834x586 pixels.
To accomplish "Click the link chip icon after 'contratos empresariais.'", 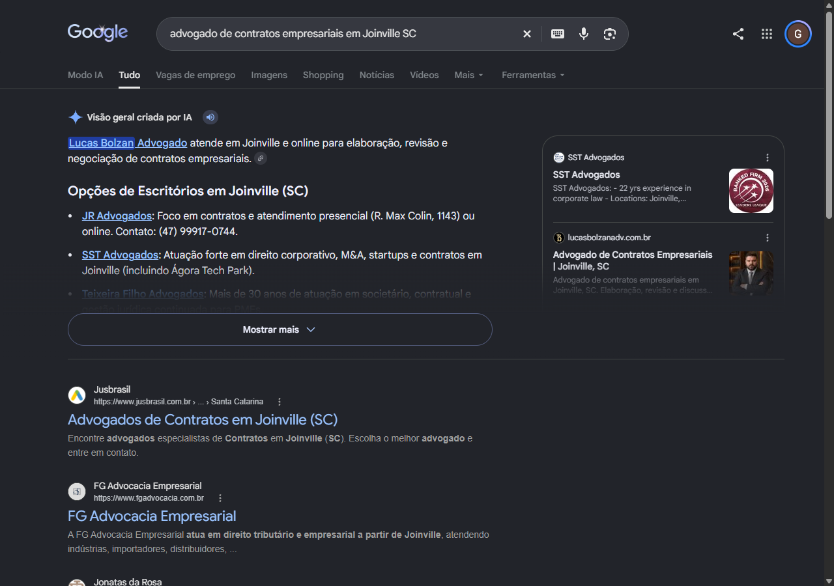I will [261, 158].
